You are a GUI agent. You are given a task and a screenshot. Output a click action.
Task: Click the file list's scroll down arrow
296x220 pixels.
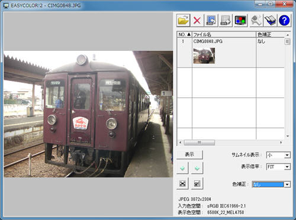288,136
